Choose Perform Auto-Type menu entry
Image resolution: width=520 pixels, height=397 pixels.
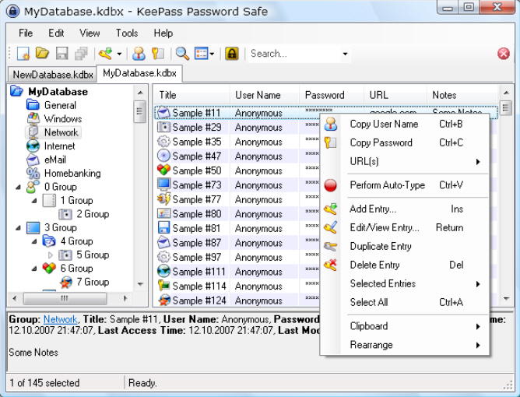404,185
